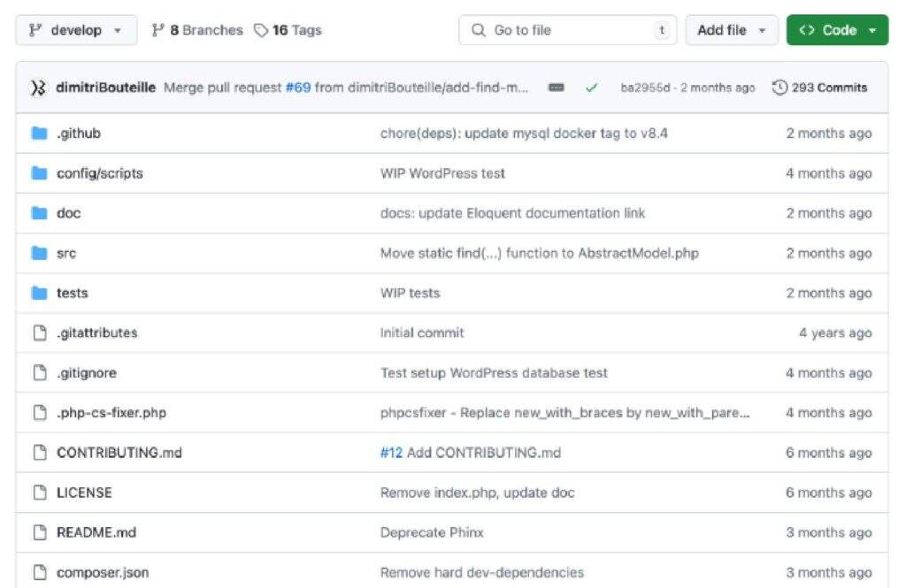Open the README.md file
The height and width of the screenshot is (588, 906).
(x=96, y=532)
